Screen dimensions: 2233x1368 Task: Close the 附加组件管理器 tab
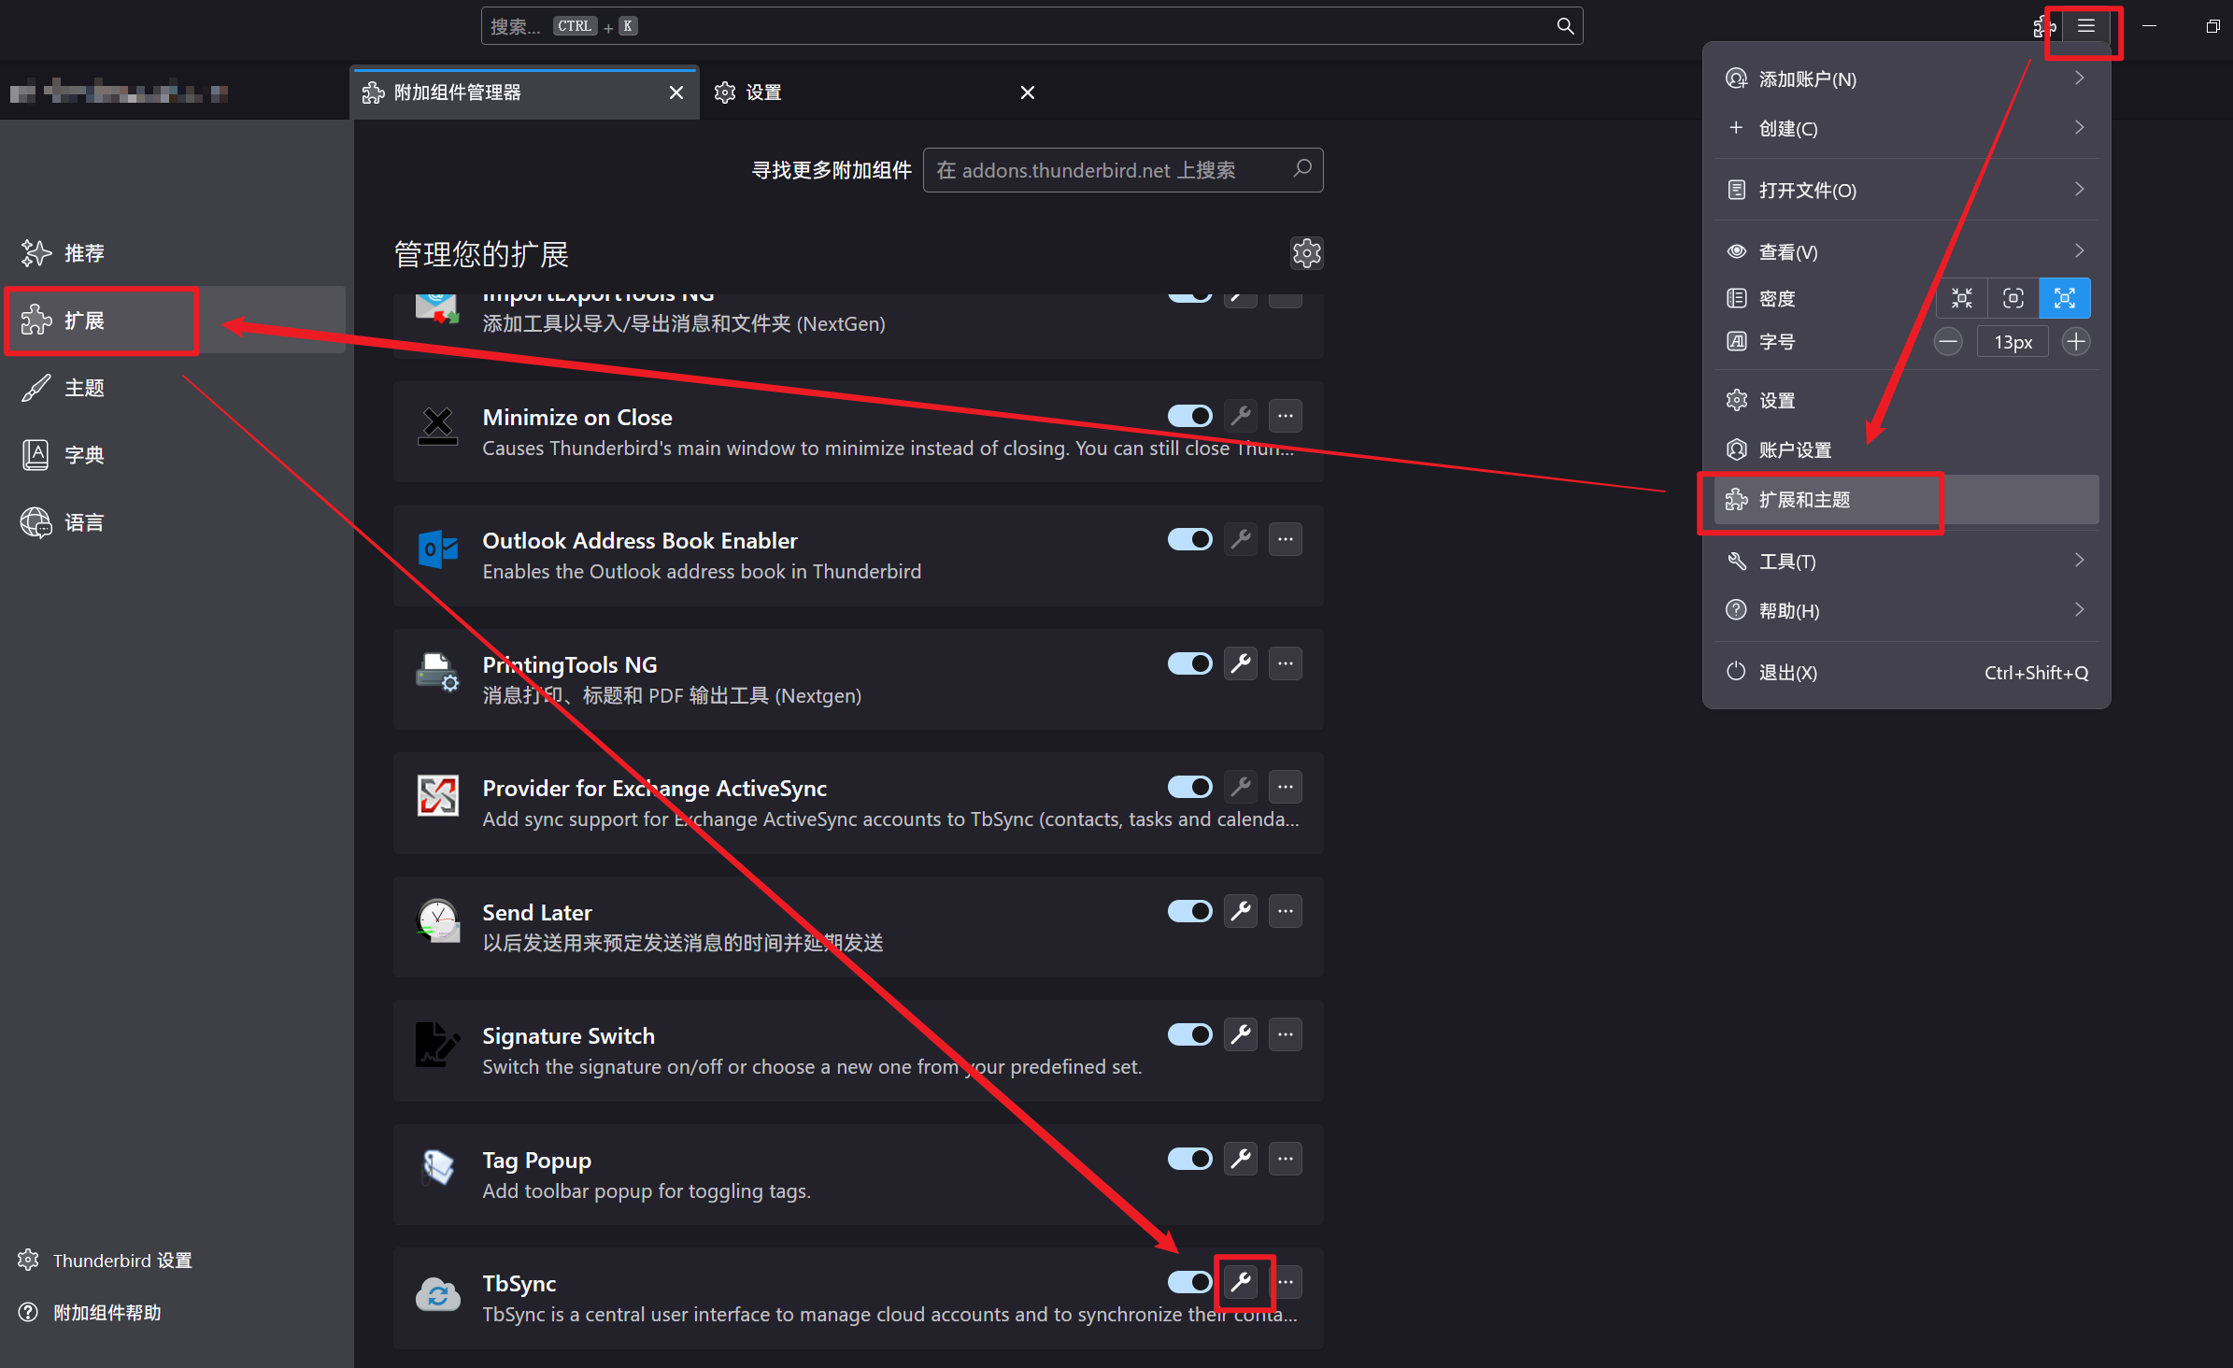(676, 93)
